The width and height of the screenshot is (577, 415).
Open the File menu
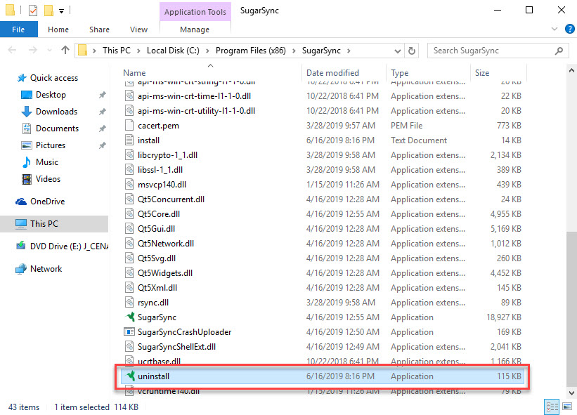click(x=18, y=29)
